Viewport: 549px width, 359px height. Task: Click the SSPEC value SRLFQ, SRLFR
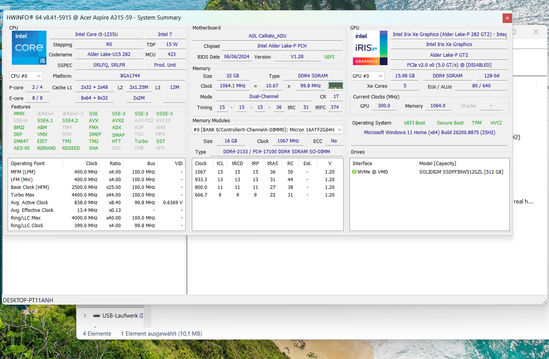(109, 65)
